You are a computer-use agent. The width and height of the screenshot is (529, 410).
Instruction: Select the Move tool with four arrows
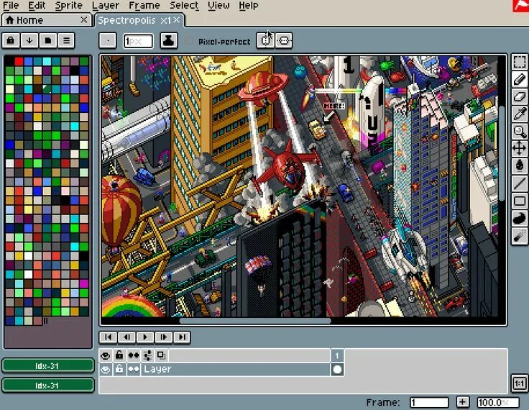(x=520, y=148)
